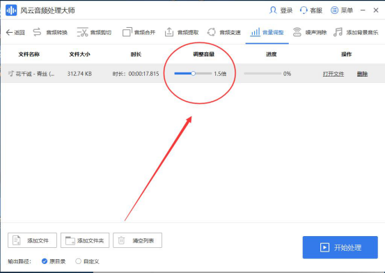Click 打开文件 link in file row
The image size is (385, 273).
(x=333, y=74)
